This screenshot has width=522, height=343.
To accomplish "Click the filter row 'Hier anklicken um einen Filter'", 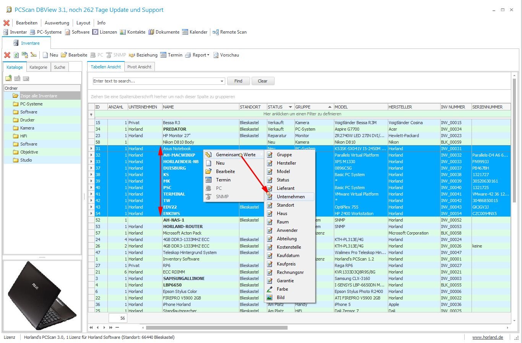I will coord(302,114).
